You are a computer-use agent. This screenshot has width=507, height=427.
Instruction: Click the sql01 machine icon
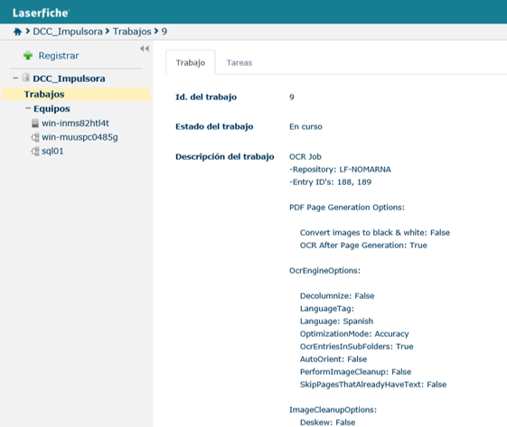tap(35, 151)
